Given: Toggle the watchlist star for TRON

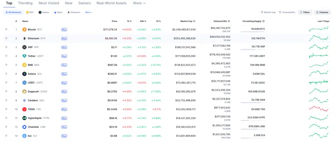Looking at the screenshot, I should click(6, 109).
